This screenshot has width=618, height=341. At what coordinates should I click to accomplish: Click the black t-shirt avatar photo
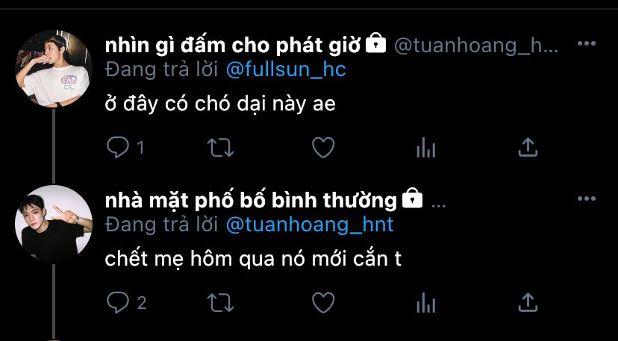coord(54,224)
